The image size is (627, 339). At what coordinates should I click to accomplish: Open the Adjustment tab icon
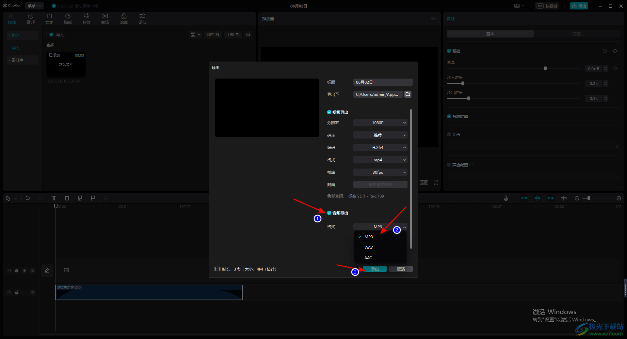142,16
